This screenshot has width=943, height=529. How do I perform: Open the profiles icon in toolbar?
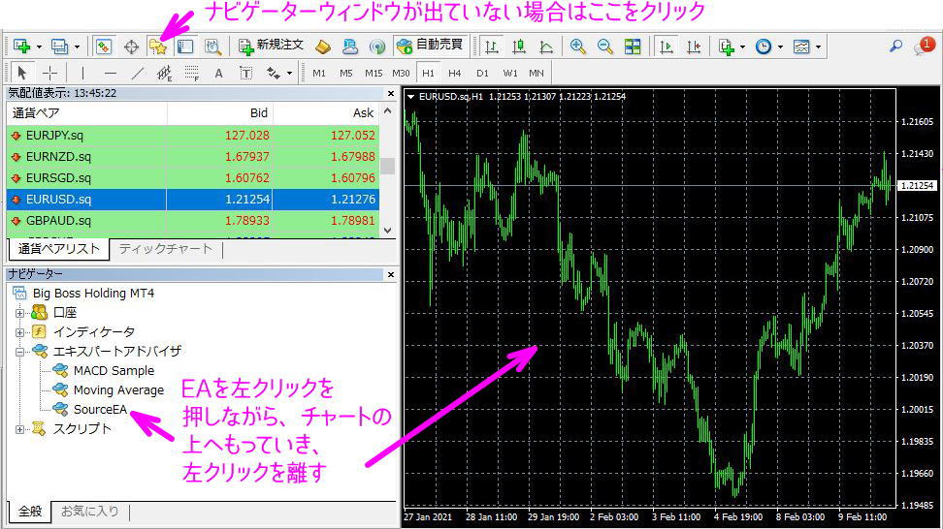coord(59,47)
